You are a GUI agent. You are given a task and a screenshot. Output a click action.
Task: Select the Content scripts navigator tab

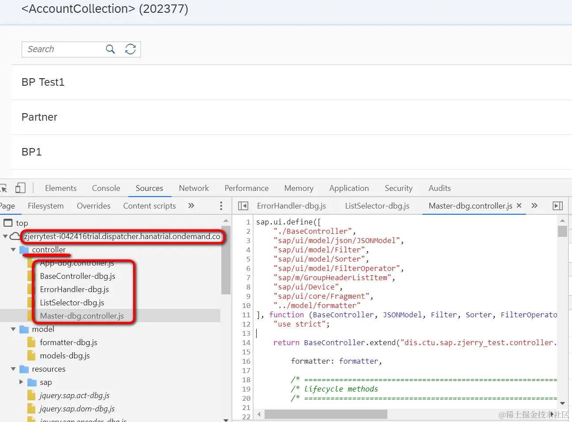[150, 206]
